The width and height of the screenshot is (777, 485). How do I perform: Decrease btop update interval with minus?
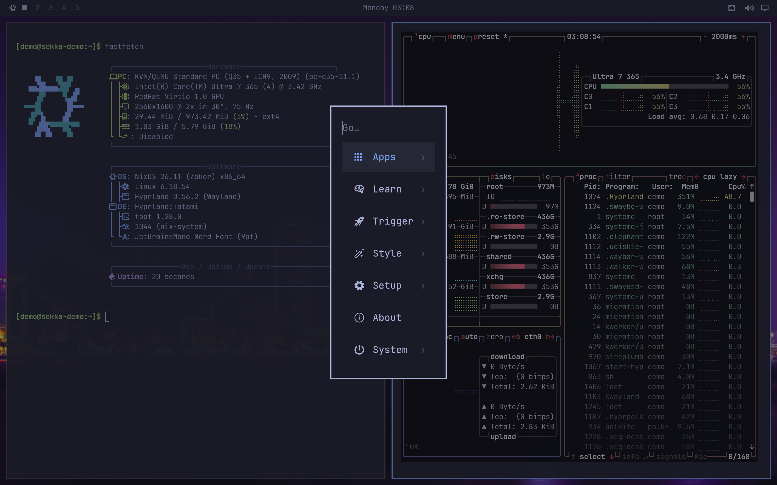pos(705,37)
